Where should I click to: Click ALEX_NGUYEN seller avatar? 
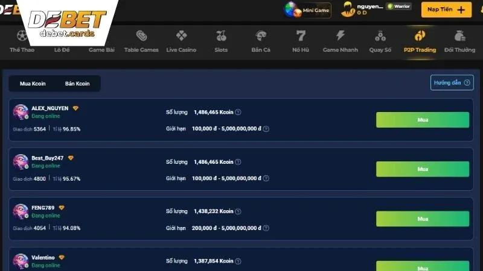pyautogui.click(x=21, y=112)
